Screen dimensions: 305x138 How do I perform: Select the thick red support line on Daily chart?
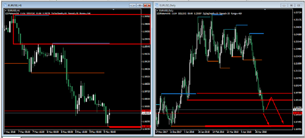tap(250, 126)
